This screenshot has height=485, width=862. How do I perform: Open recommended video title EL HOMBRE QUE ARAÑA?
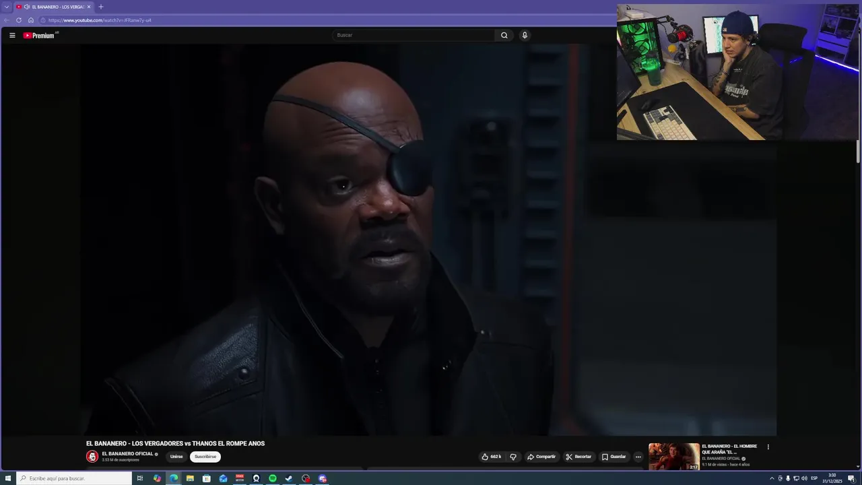(x=729, y=449)
